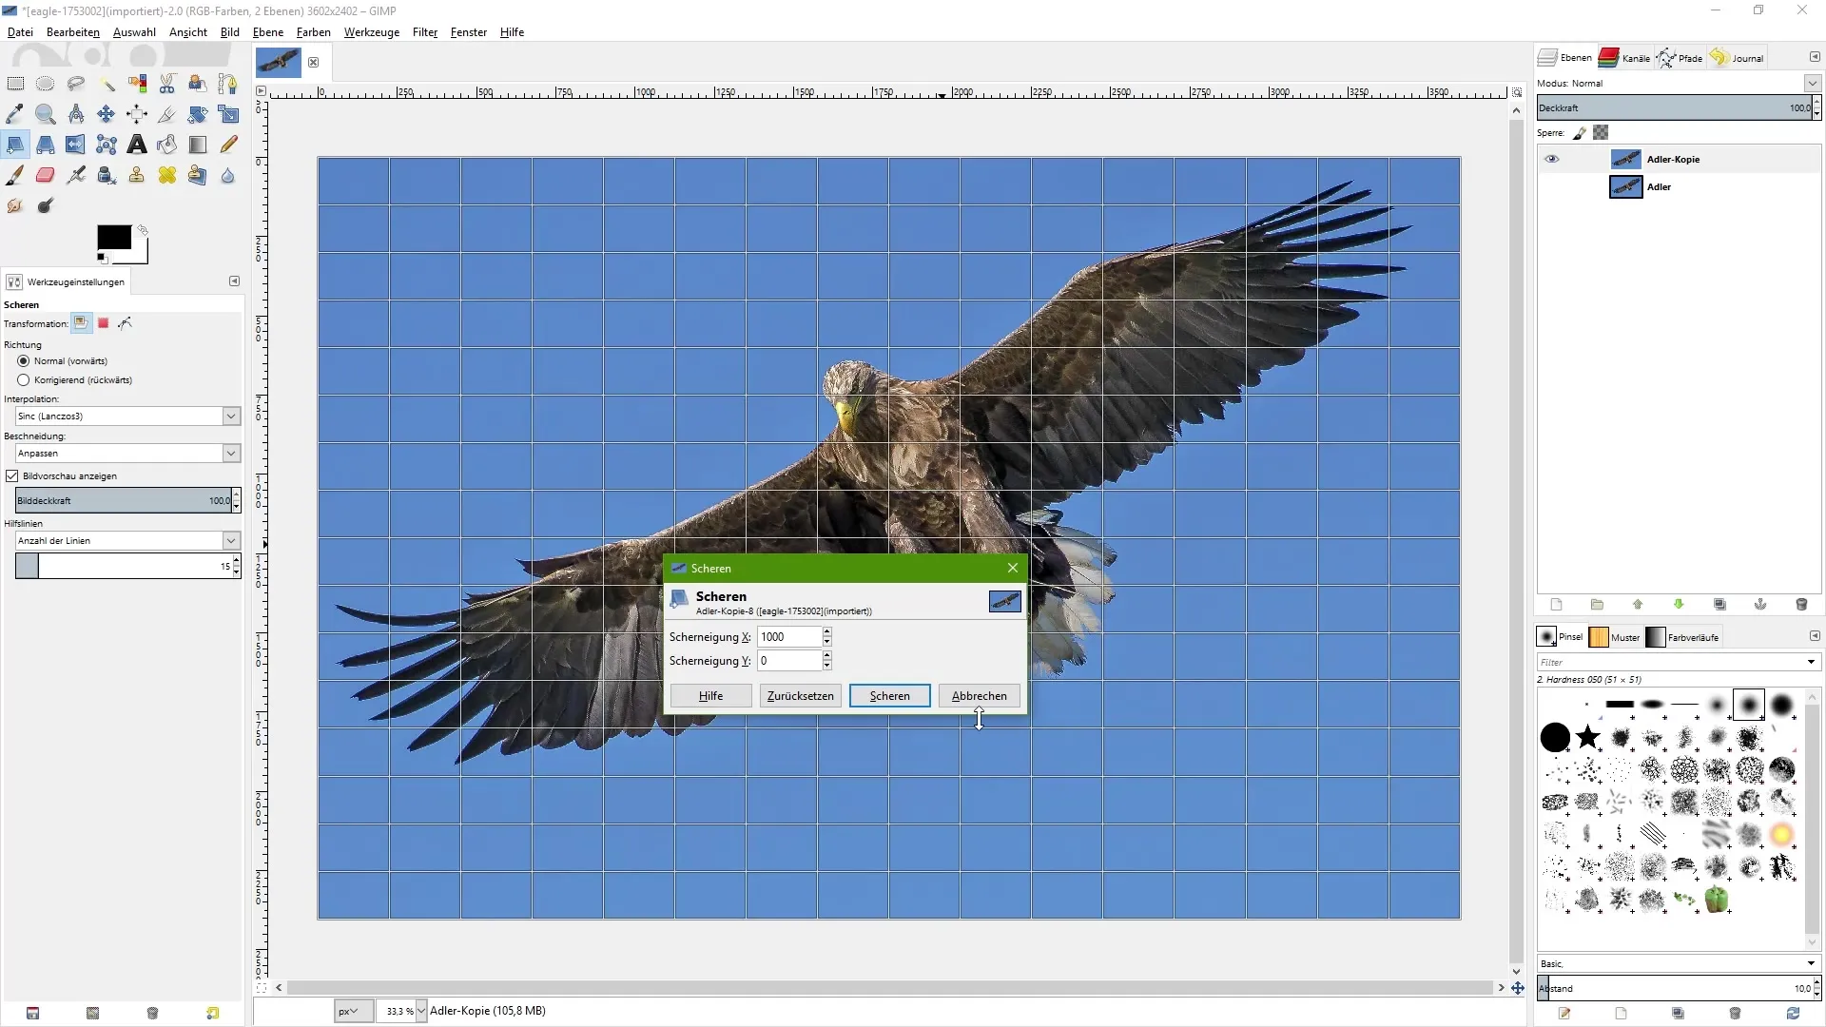Select the Cage Transform tool
Screen dimensions: 1826x1027
point(107,145)
